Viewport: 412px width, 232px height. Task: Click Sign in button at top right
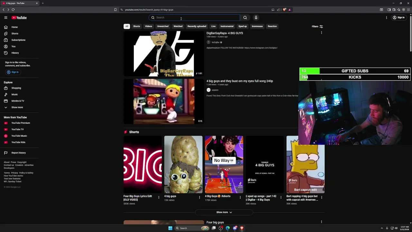tap(398, 18)
